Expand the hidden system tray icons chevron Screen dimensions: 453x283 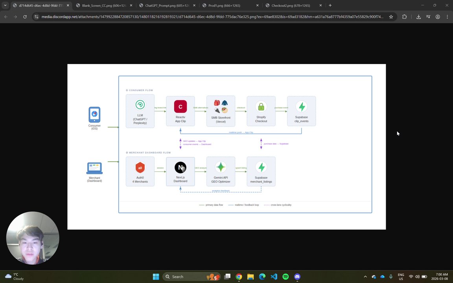click(x=365, y=277)
